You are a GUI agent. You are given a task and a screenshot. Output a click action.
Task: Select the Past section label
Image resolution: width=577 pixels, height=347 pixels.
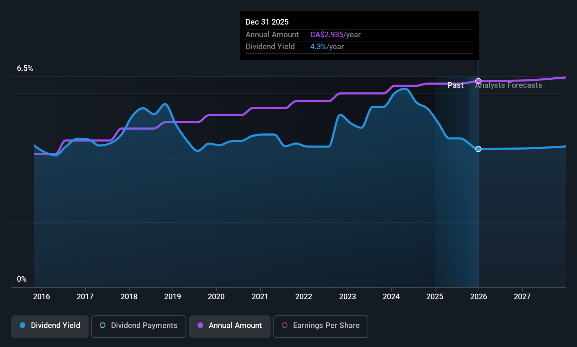(455, 85)
